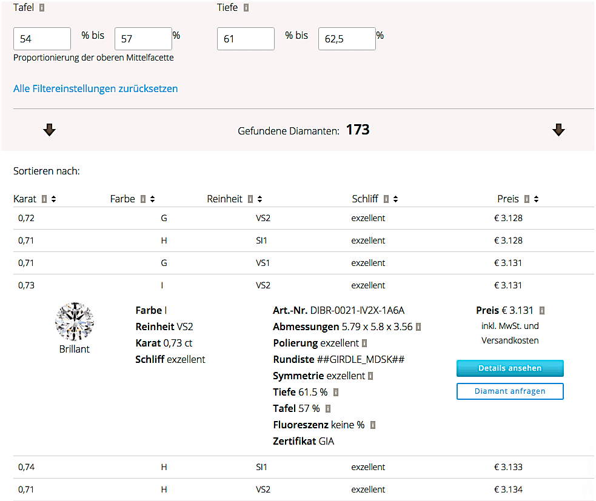Select the 0,74 H SI1 diamond row
The height and width of the screenshot is (501, 596).
[x=303, y=467]
